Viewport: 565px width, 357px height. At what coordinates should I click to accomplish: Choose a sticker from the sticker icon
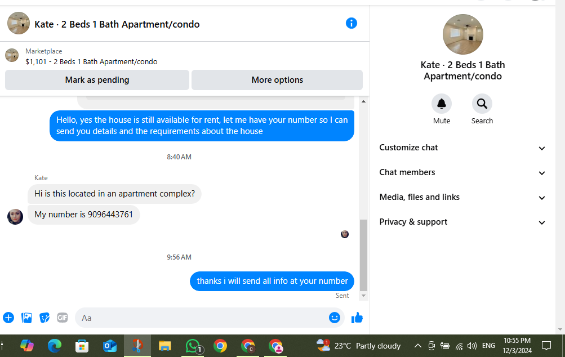pyautogui.click(x=45, y=318)
